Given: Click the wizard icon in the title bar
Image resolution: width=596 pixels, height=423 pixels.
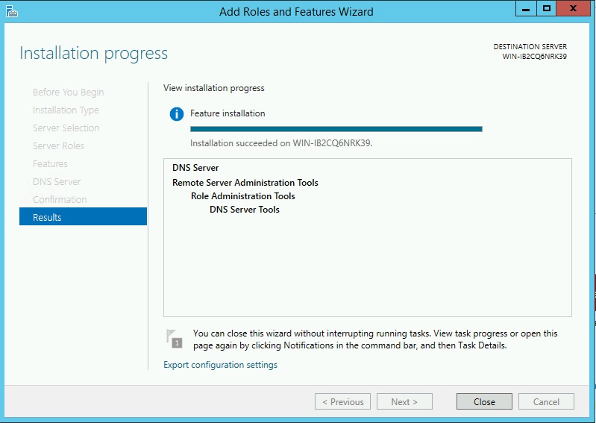Looking at the screenshot, I should tap(12, 11).
